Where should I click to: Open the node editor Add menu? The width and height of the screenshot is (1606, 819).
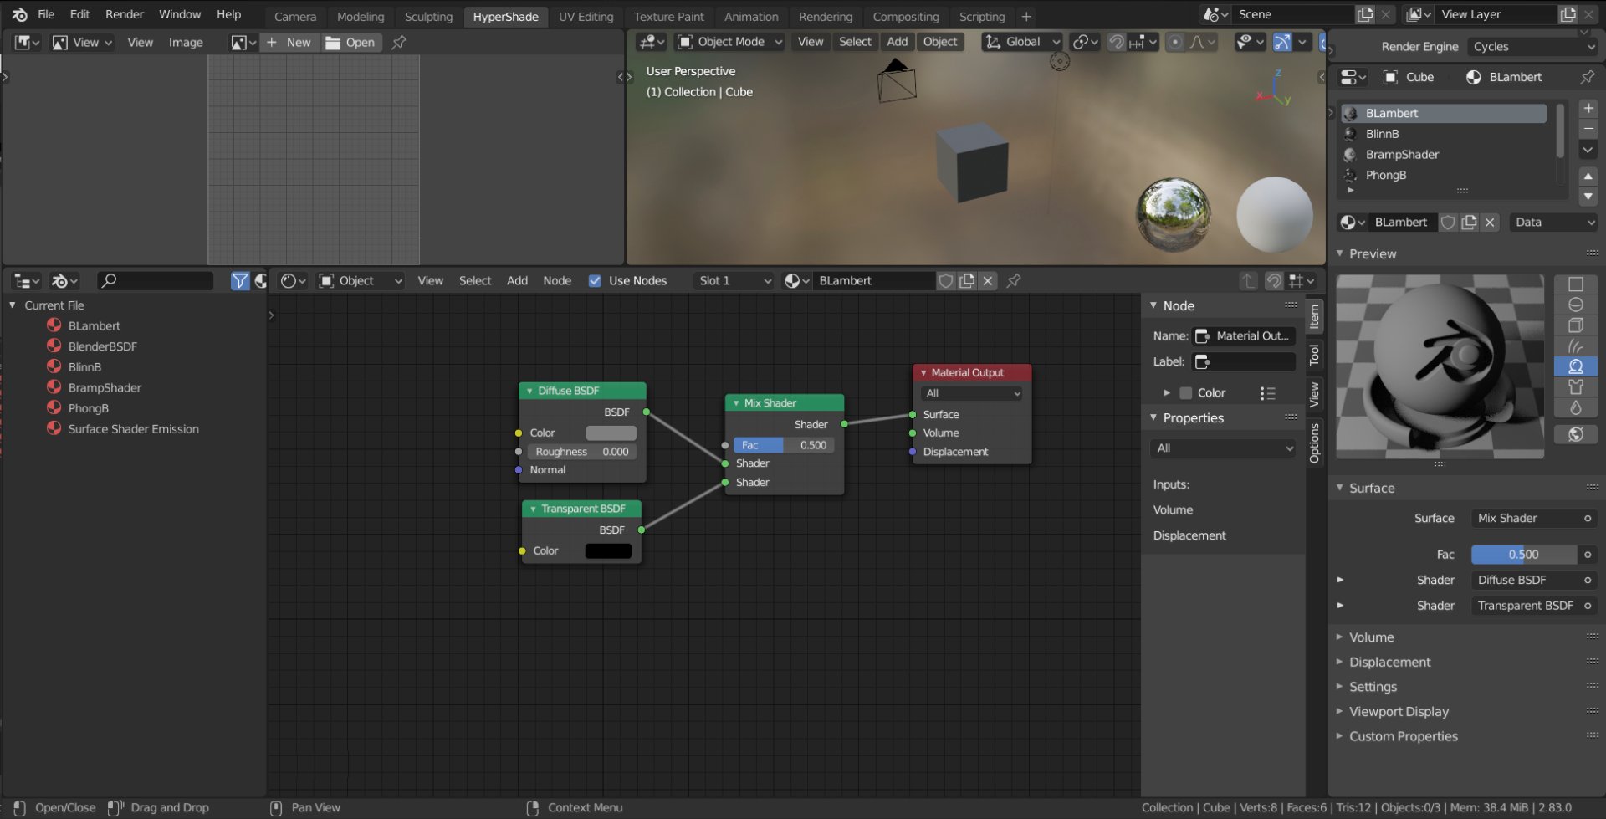click(x=517, y=281)
